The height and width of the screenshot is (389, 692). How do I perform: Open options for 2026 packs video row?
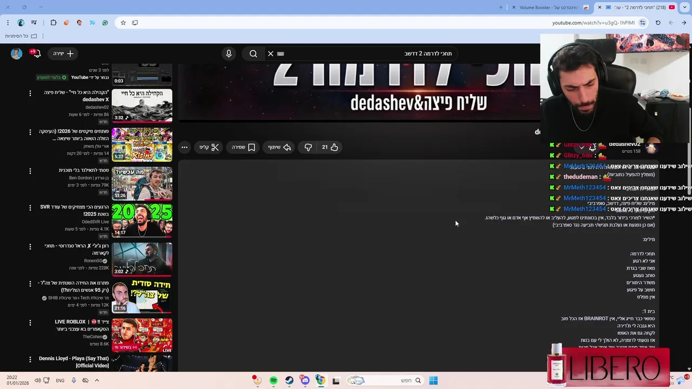pyautogui.click(x=30, y=132)
